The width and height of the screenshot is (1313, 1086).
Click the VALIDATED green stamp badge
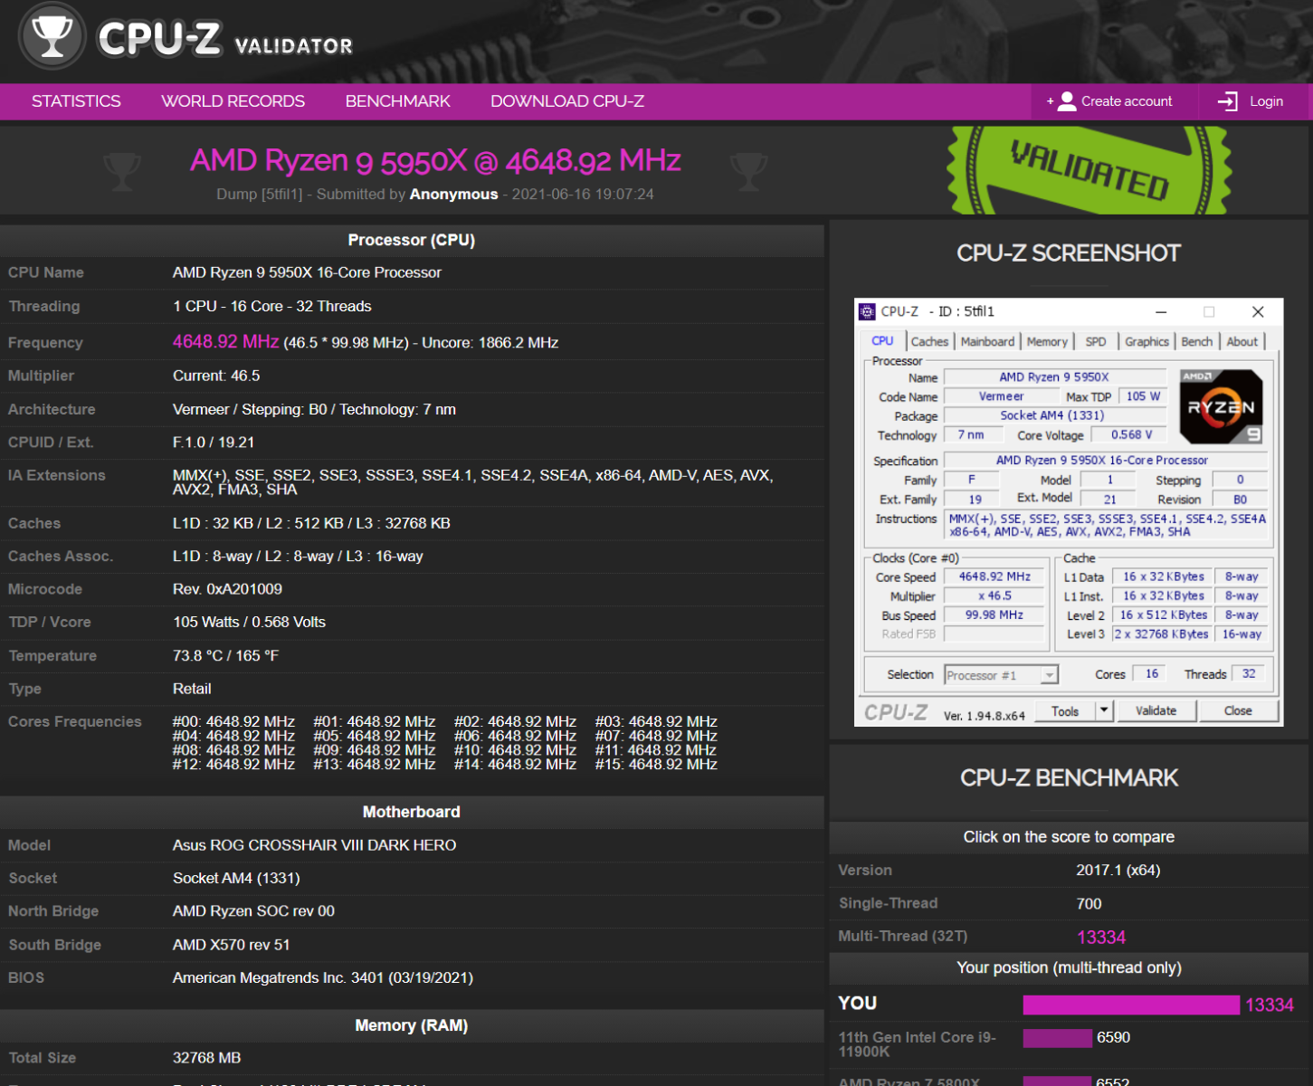point(1089,170)
